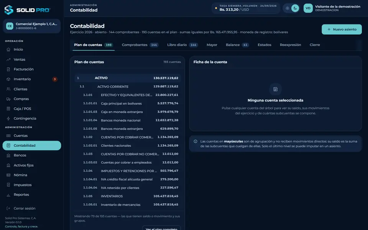Open the Libro diario tab

click(x=182, y=45)
